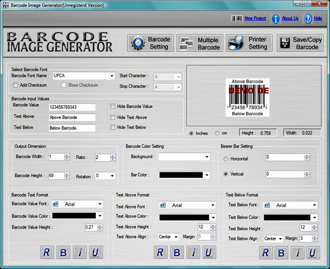Click R button under Text Above Format
This screenshot has width=330, height=269.
(160, 252)
